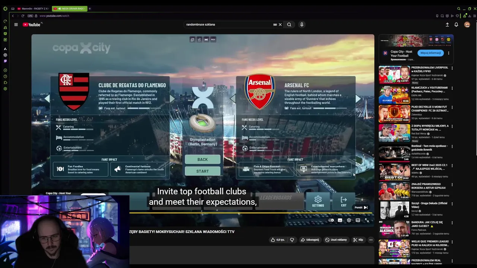This screenshot has width=477, height=268.
Task: Click the heart bookmark icon in toolbar
Action: coord(457,16)
